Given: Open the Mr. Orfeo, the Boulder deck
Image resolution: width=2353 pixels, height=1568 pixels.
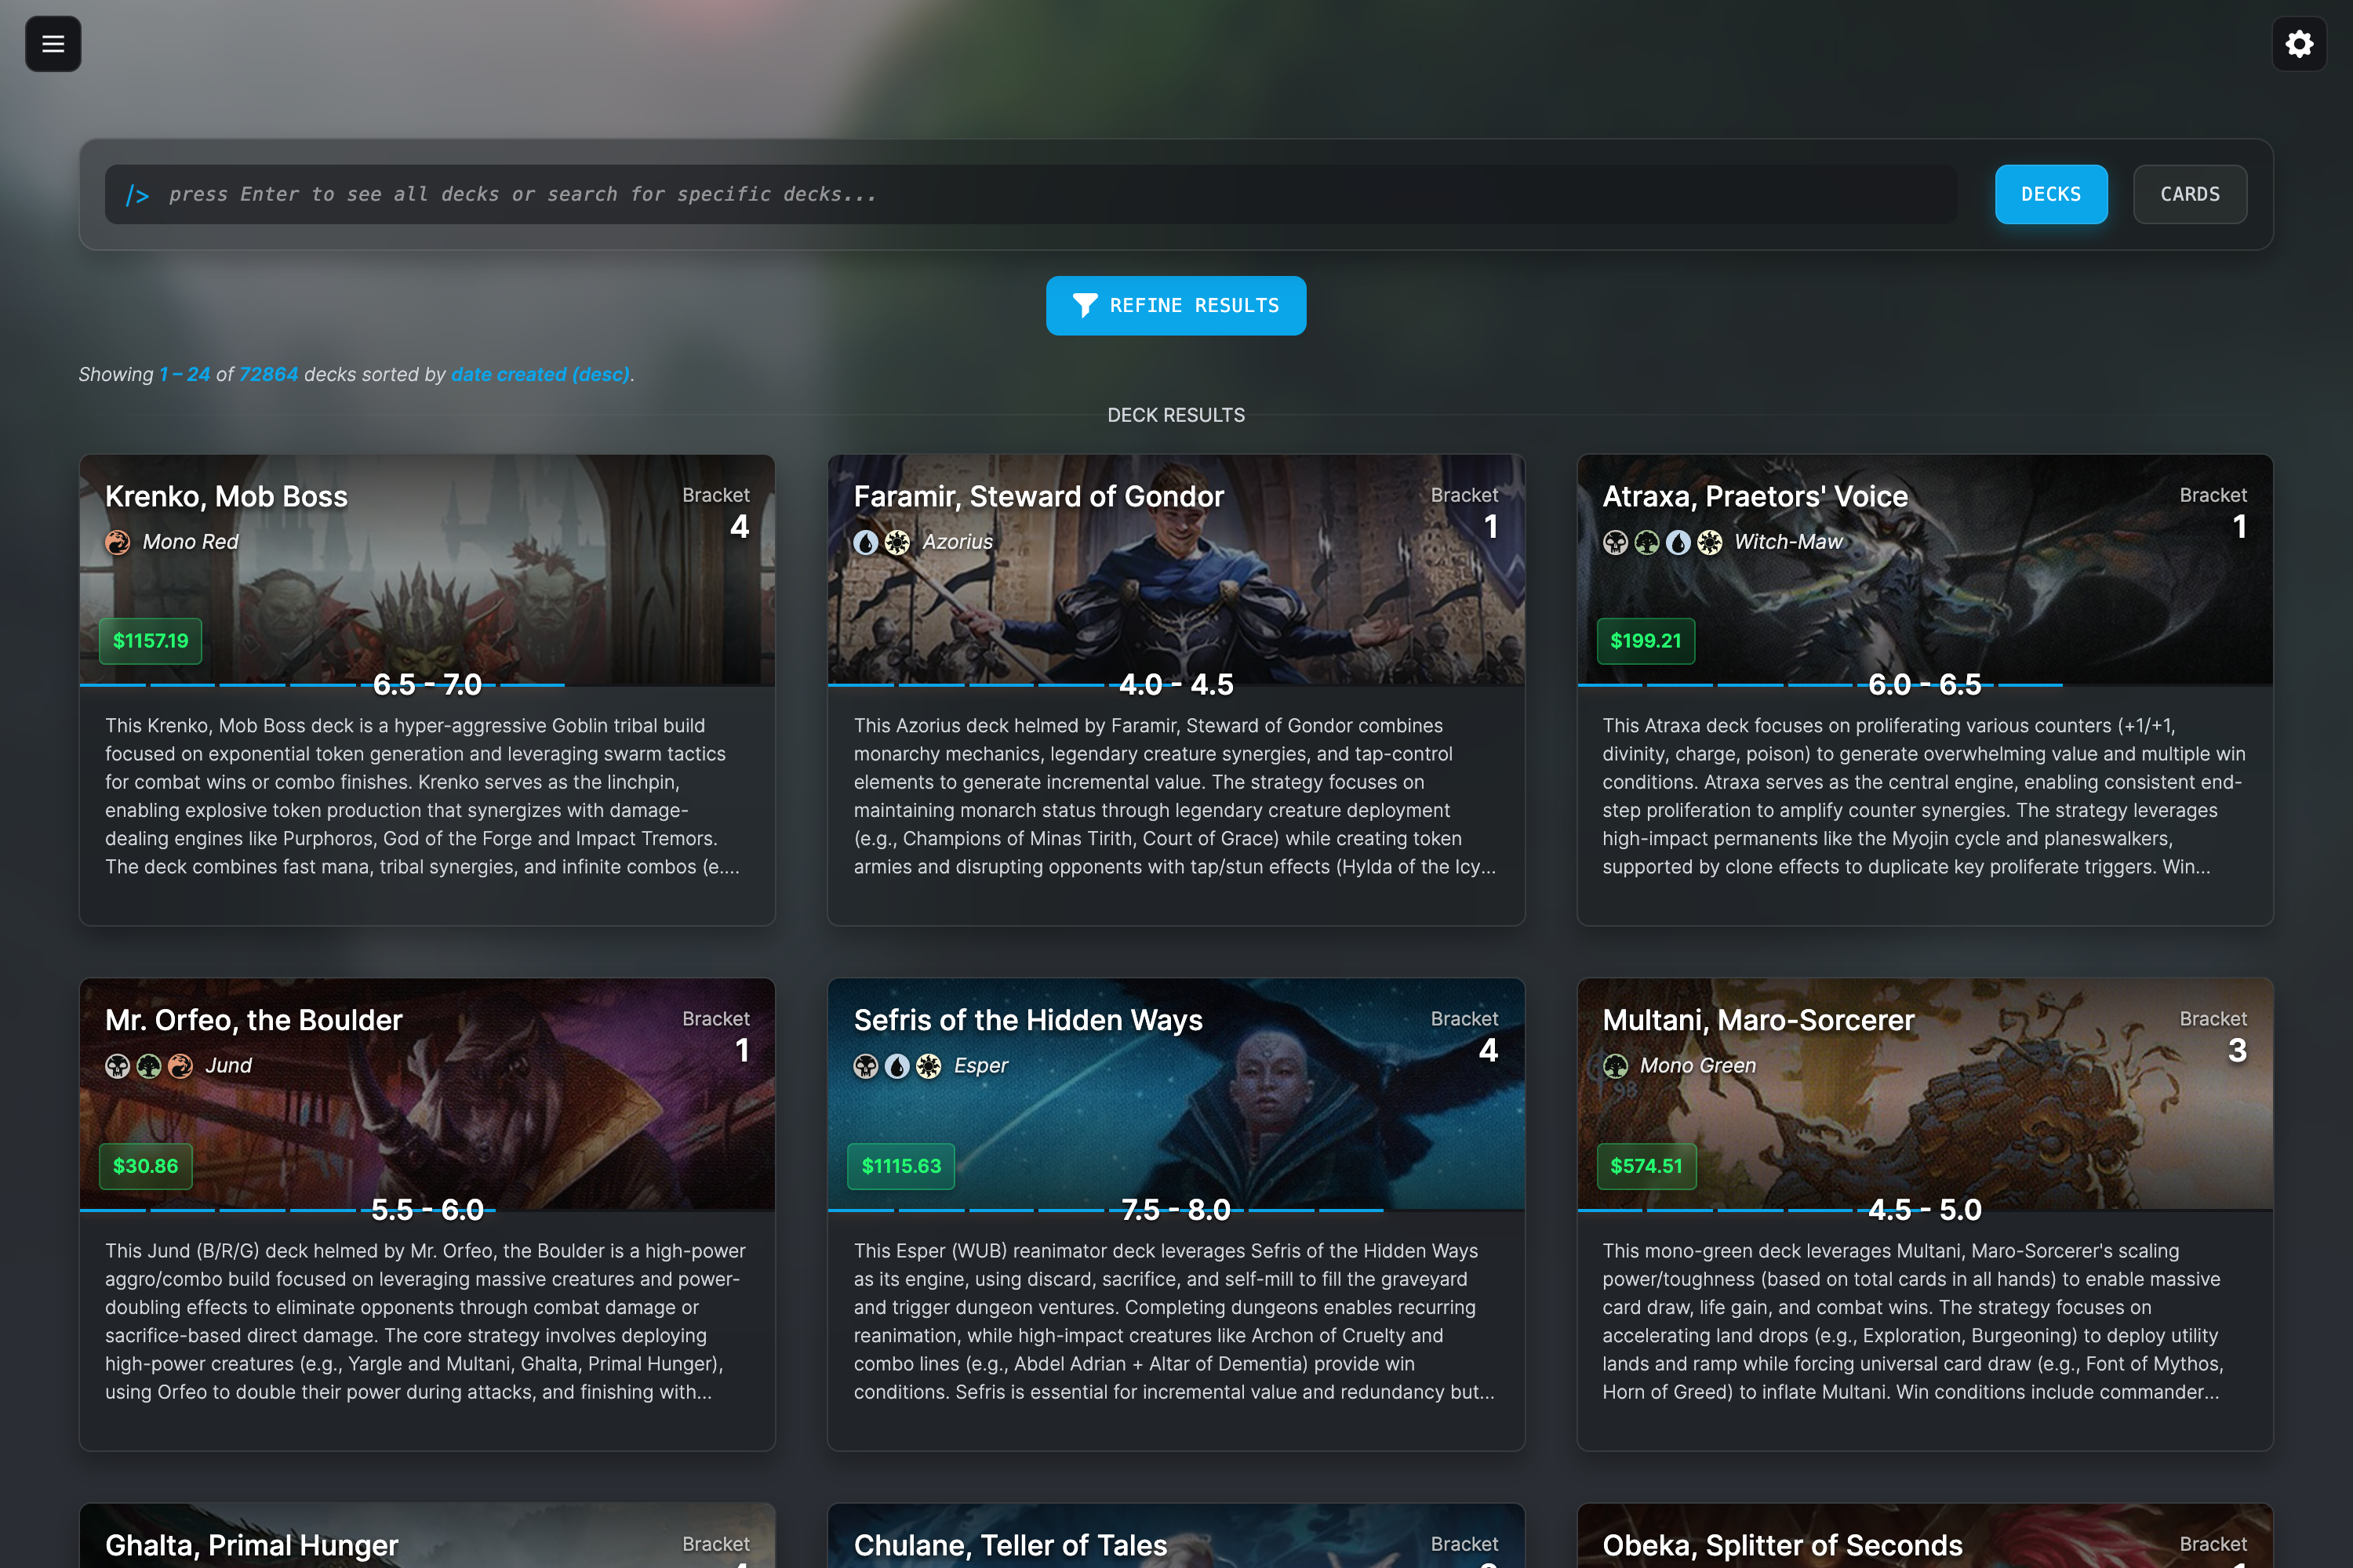Looking at the screenshot, I should 253,1020.
